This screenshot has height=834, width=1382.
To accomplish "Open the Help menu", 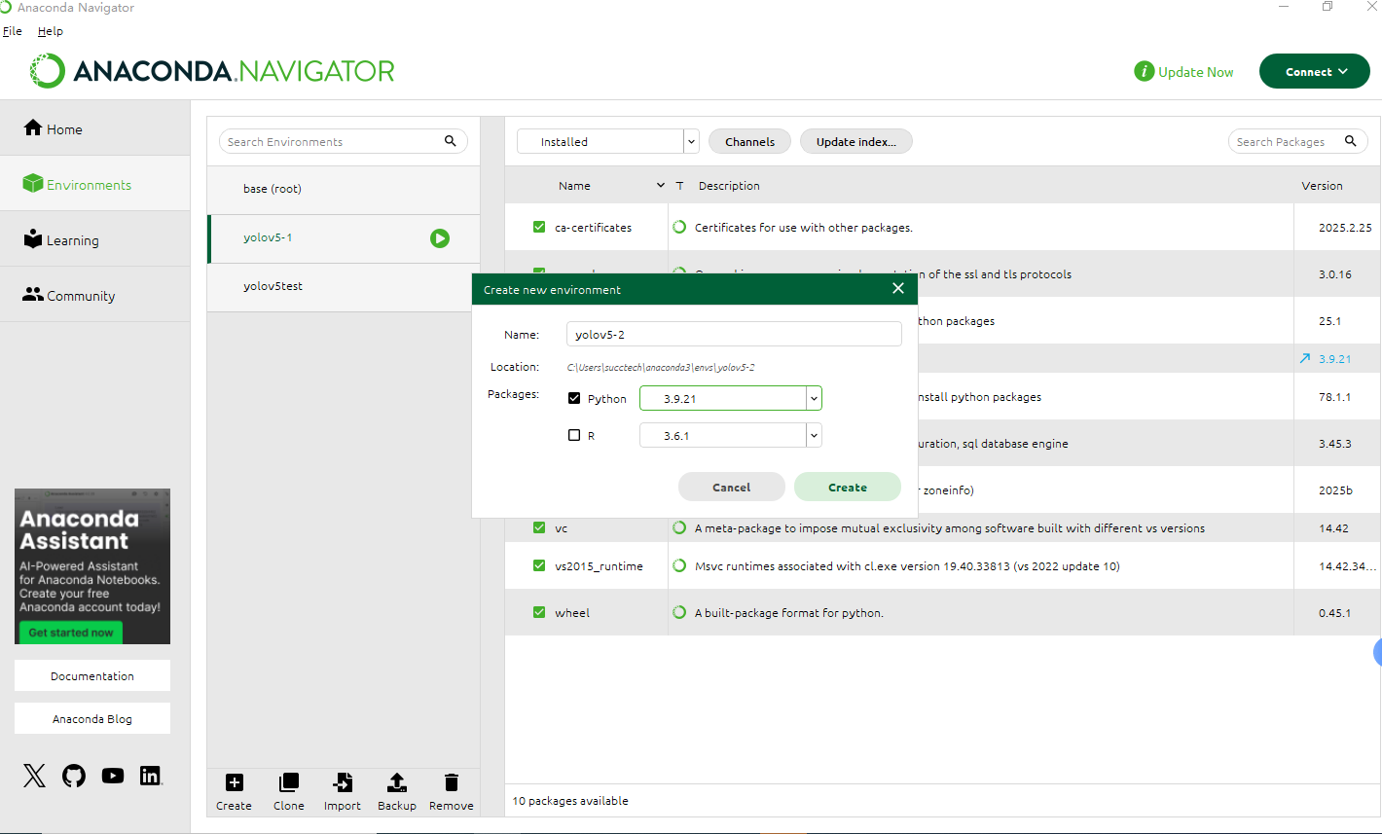I will click(x=50, y=30).
